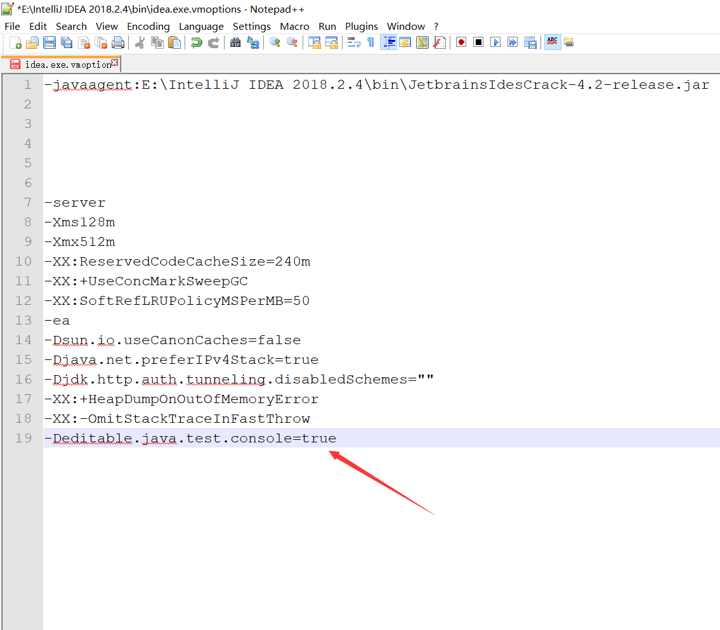Click the Zoom In magnifier icon
Viewport: 720px width, 630px height.
(275, 42)
